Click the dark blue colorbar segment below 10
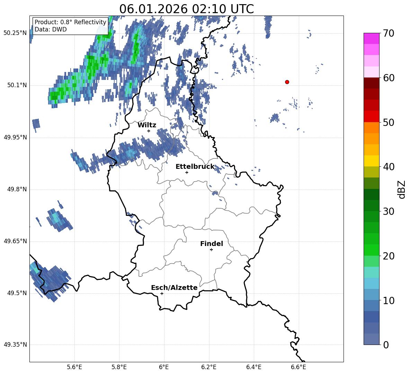410x374 pixels. coord(371,317)
